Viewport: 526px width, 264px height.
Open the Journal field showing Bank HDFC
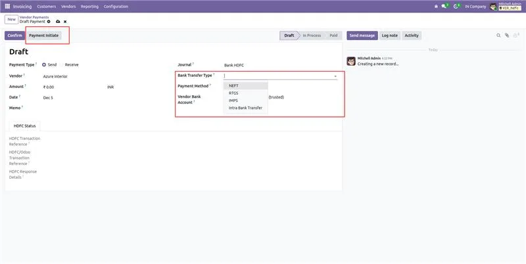pos(234,65)
